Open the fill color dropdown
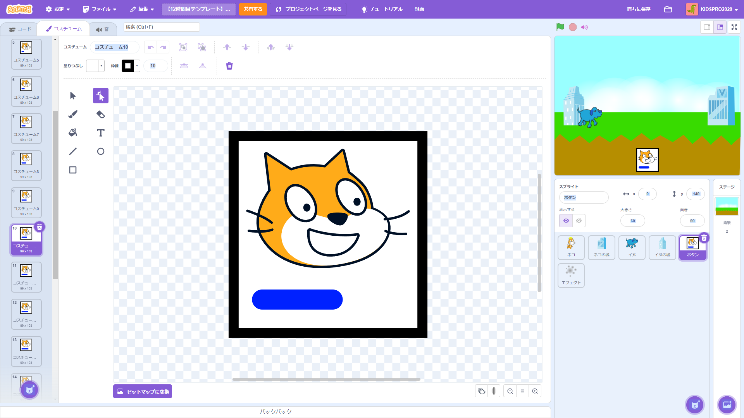Image resolution: width=744 pixels, height=418 pixels. point(102,66)
